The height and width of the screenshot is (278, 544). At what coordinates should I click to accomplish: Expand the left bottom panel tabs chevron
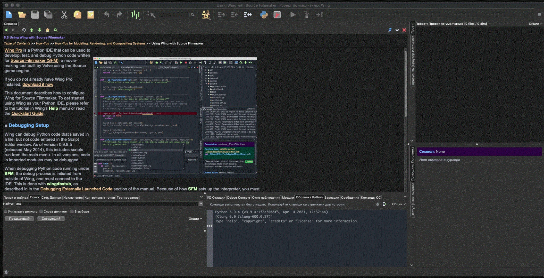[202, 197]
